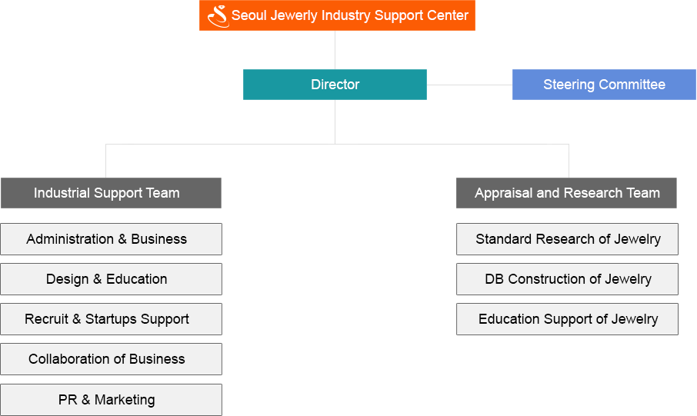Screen dimensions: 697x416
Task: Click the connector line between Director and Steering Committee
Action: click(x=469, y=85)
